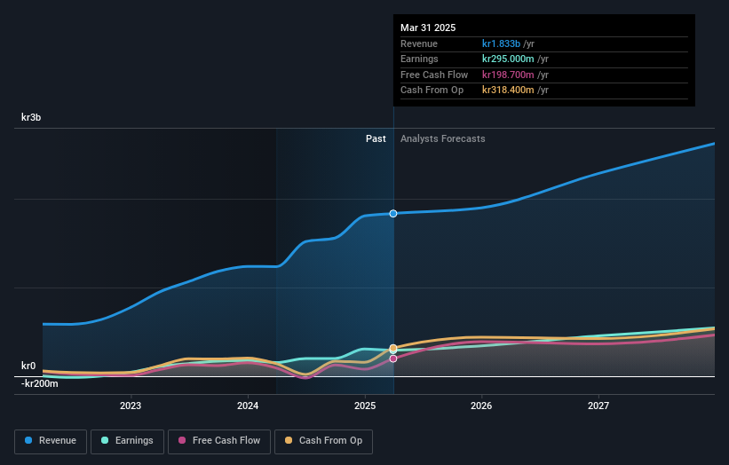Toggle the Cash From Op legend button
Image resolution: width=729 pixels, height=465 pixels.
click(323, 441)
